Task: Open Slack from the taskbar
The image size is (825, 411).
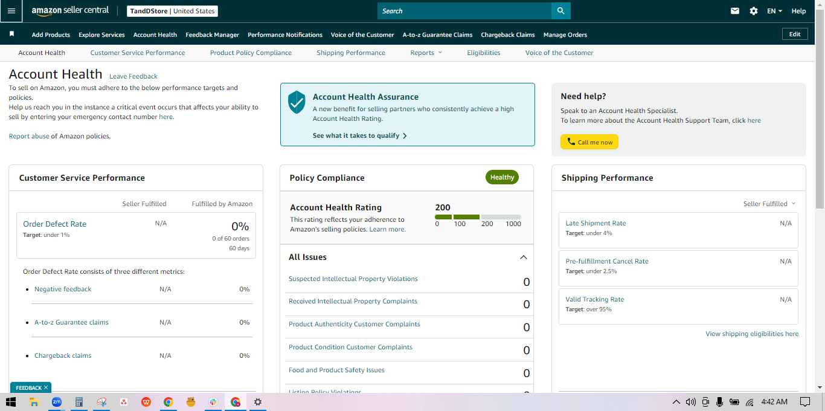Action: (213, 402)
